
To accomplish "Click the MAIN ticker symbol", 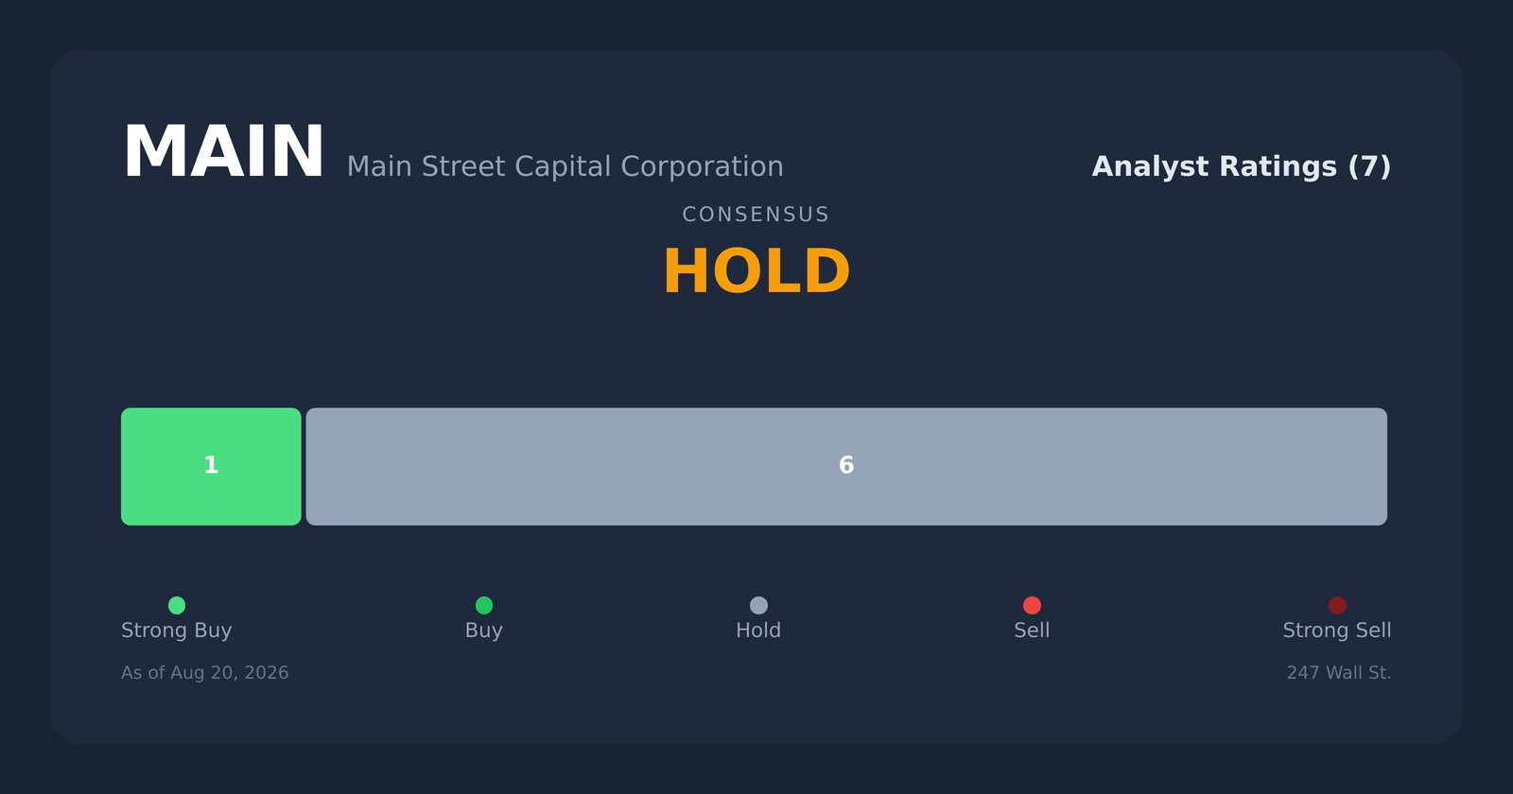I will pos(223,153).
